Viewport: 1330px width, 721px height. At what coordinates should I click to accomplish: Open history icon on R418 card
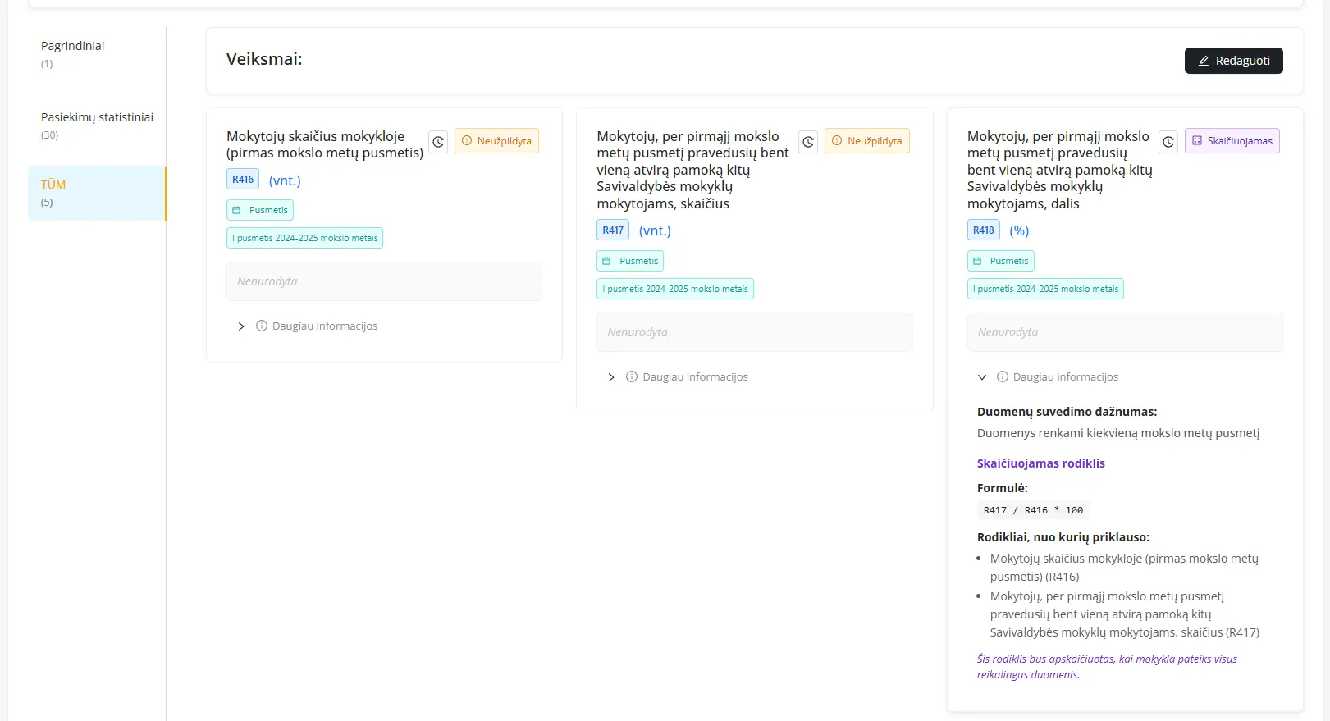coord(1168,142)
